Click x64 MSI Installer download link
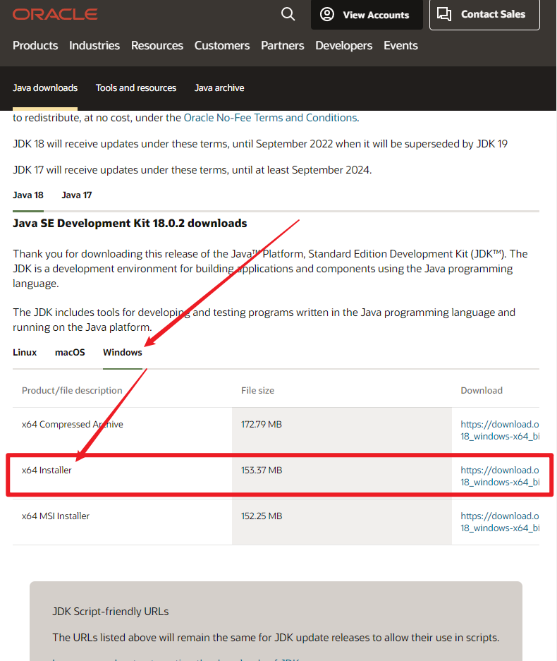This screenshot has height=661, width=557. [x=500, y=522]
